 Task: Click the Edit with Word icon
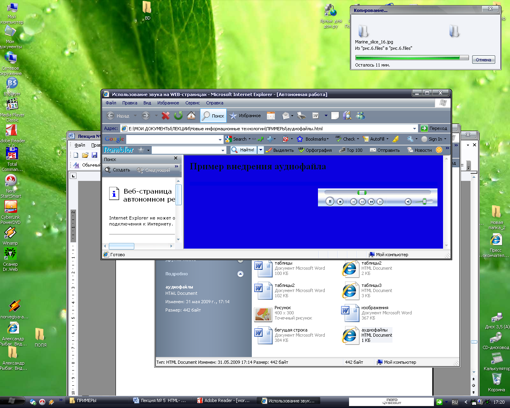315,116
